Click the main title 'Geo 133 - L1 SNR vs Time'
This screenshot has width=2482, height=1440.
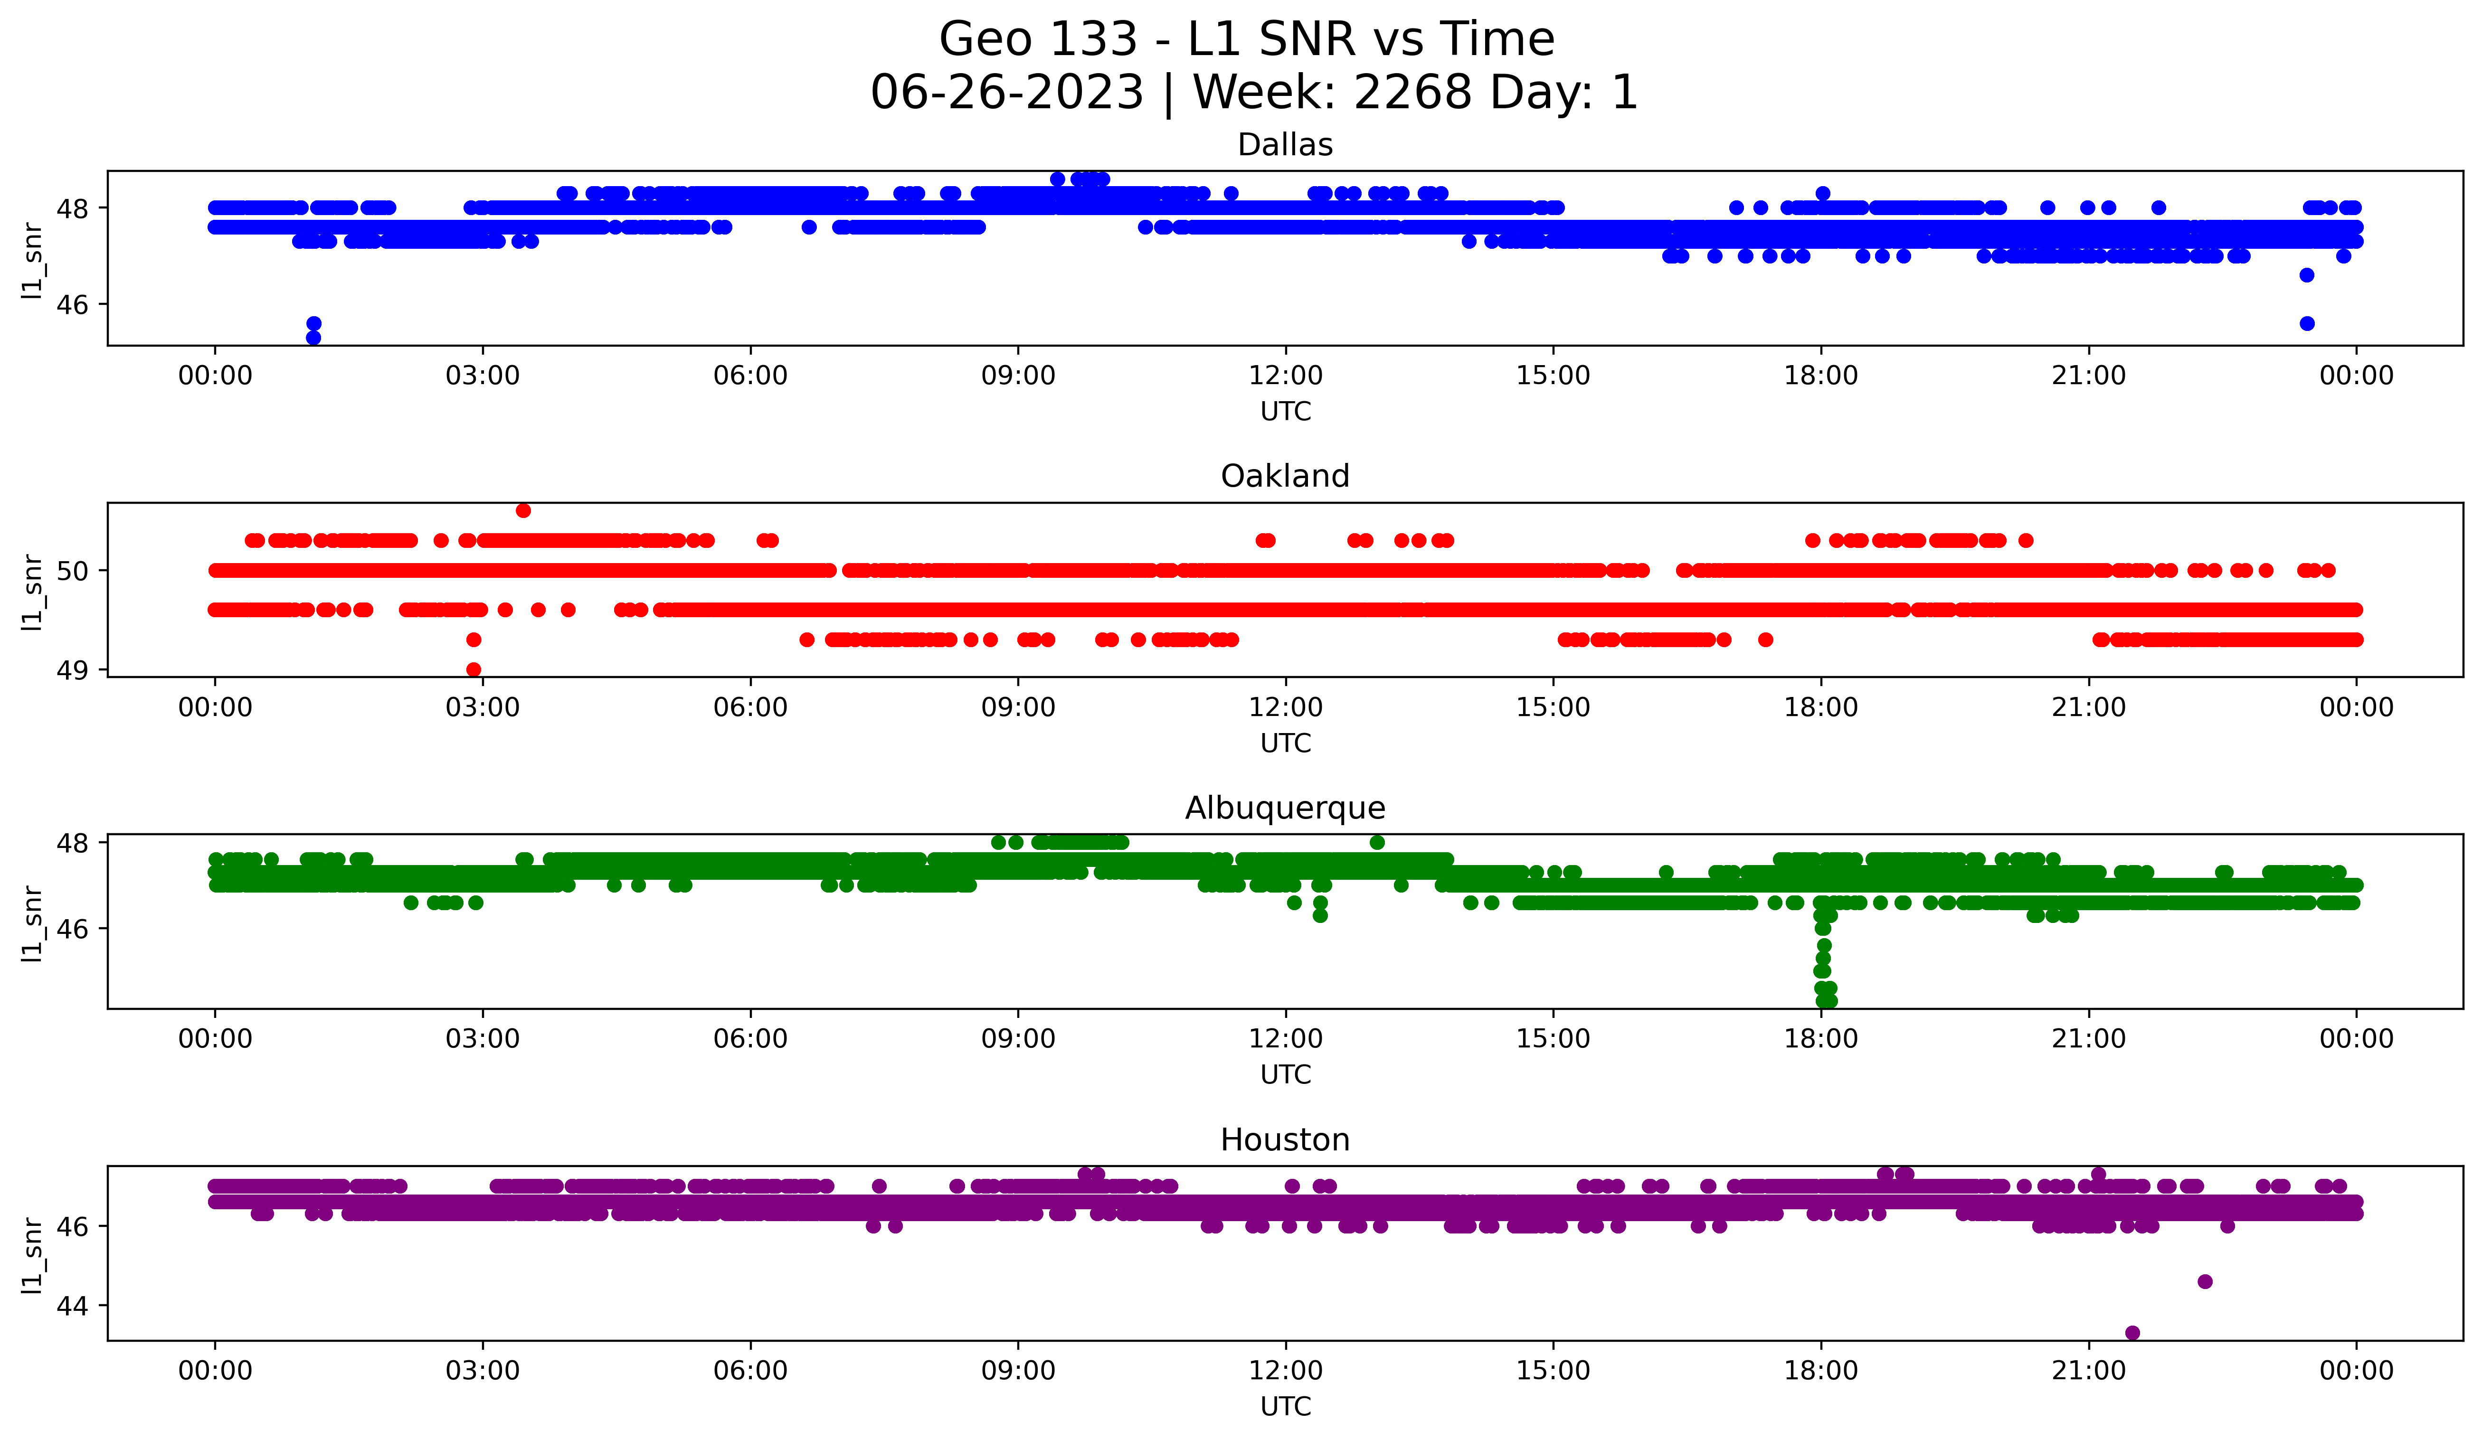(1246, 40)
